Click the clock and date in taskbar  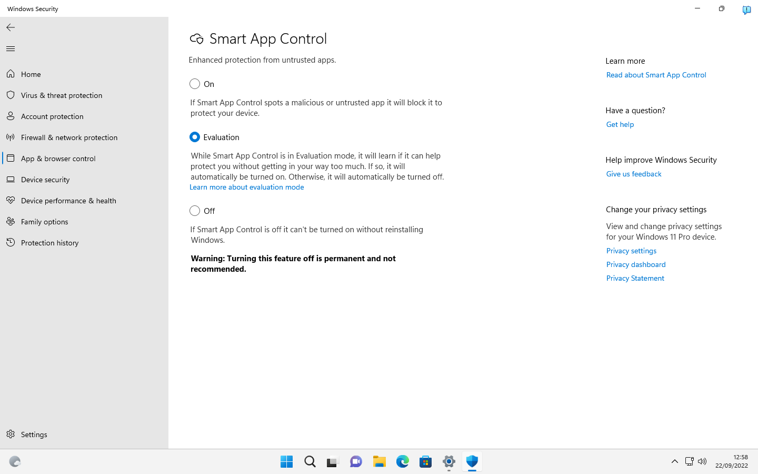pyautogui.click(x=732, y=461)
